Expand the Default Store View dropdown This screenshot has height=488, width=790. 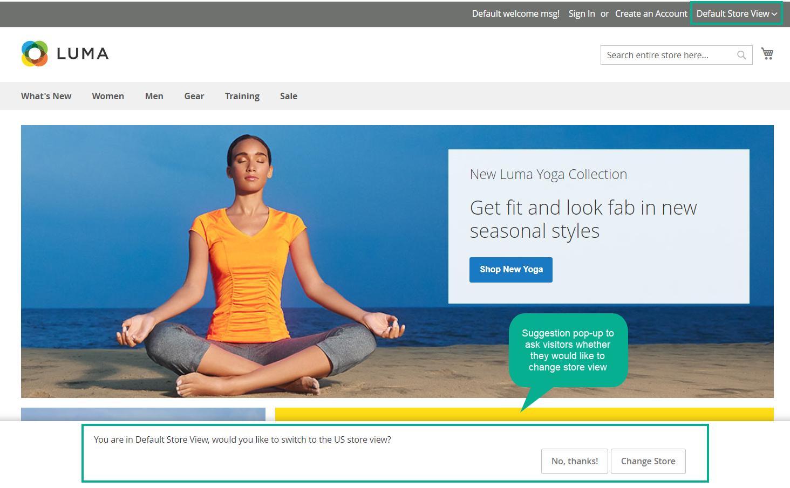pos(737,13)
